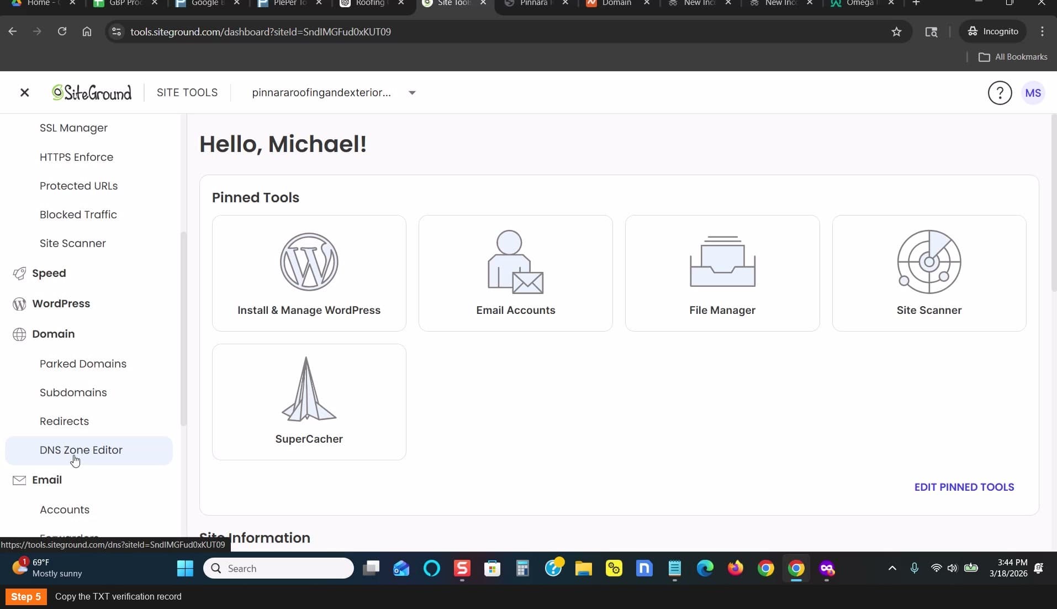Click the main page scrollbar
Screen dimensions: 1057x609
tap(1054, 203)
